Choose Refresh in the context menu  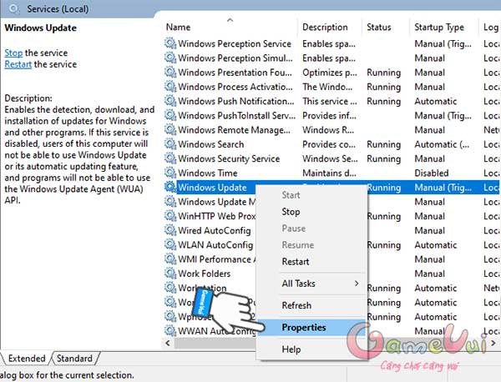click(313, 305)
